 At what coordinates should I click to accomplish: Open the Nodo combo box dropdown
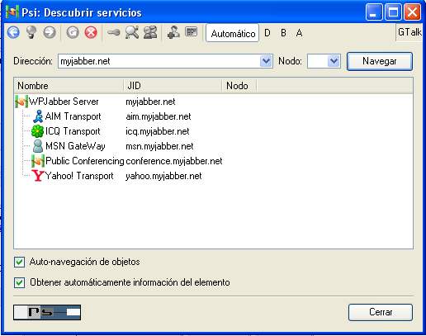[334, 61]
